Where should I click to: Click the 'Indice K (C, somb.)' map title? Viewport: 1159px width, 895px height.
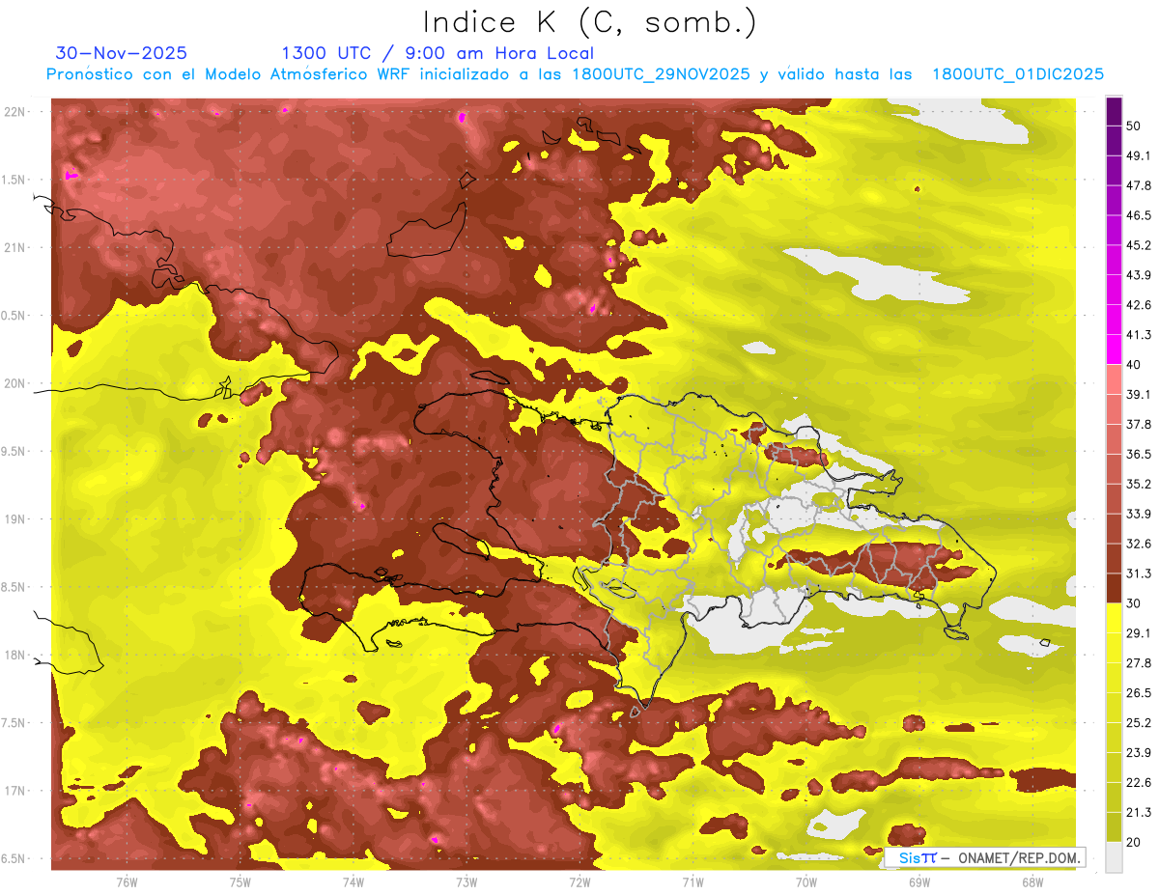(x=590, y=23)
